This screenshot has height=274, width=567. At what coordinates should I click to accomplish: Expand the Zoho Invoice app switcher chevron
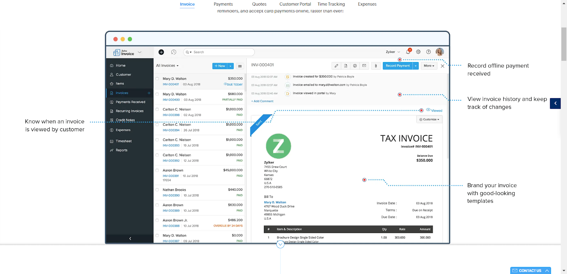click(140, 52)
